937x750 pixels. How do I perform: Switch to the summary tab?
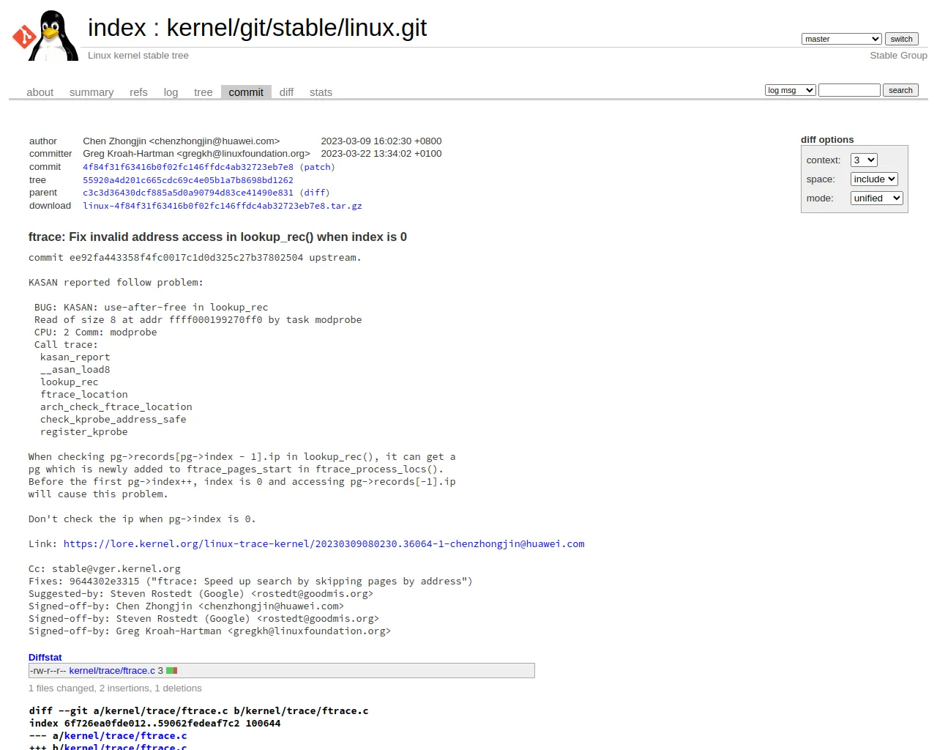pos(92,92)
